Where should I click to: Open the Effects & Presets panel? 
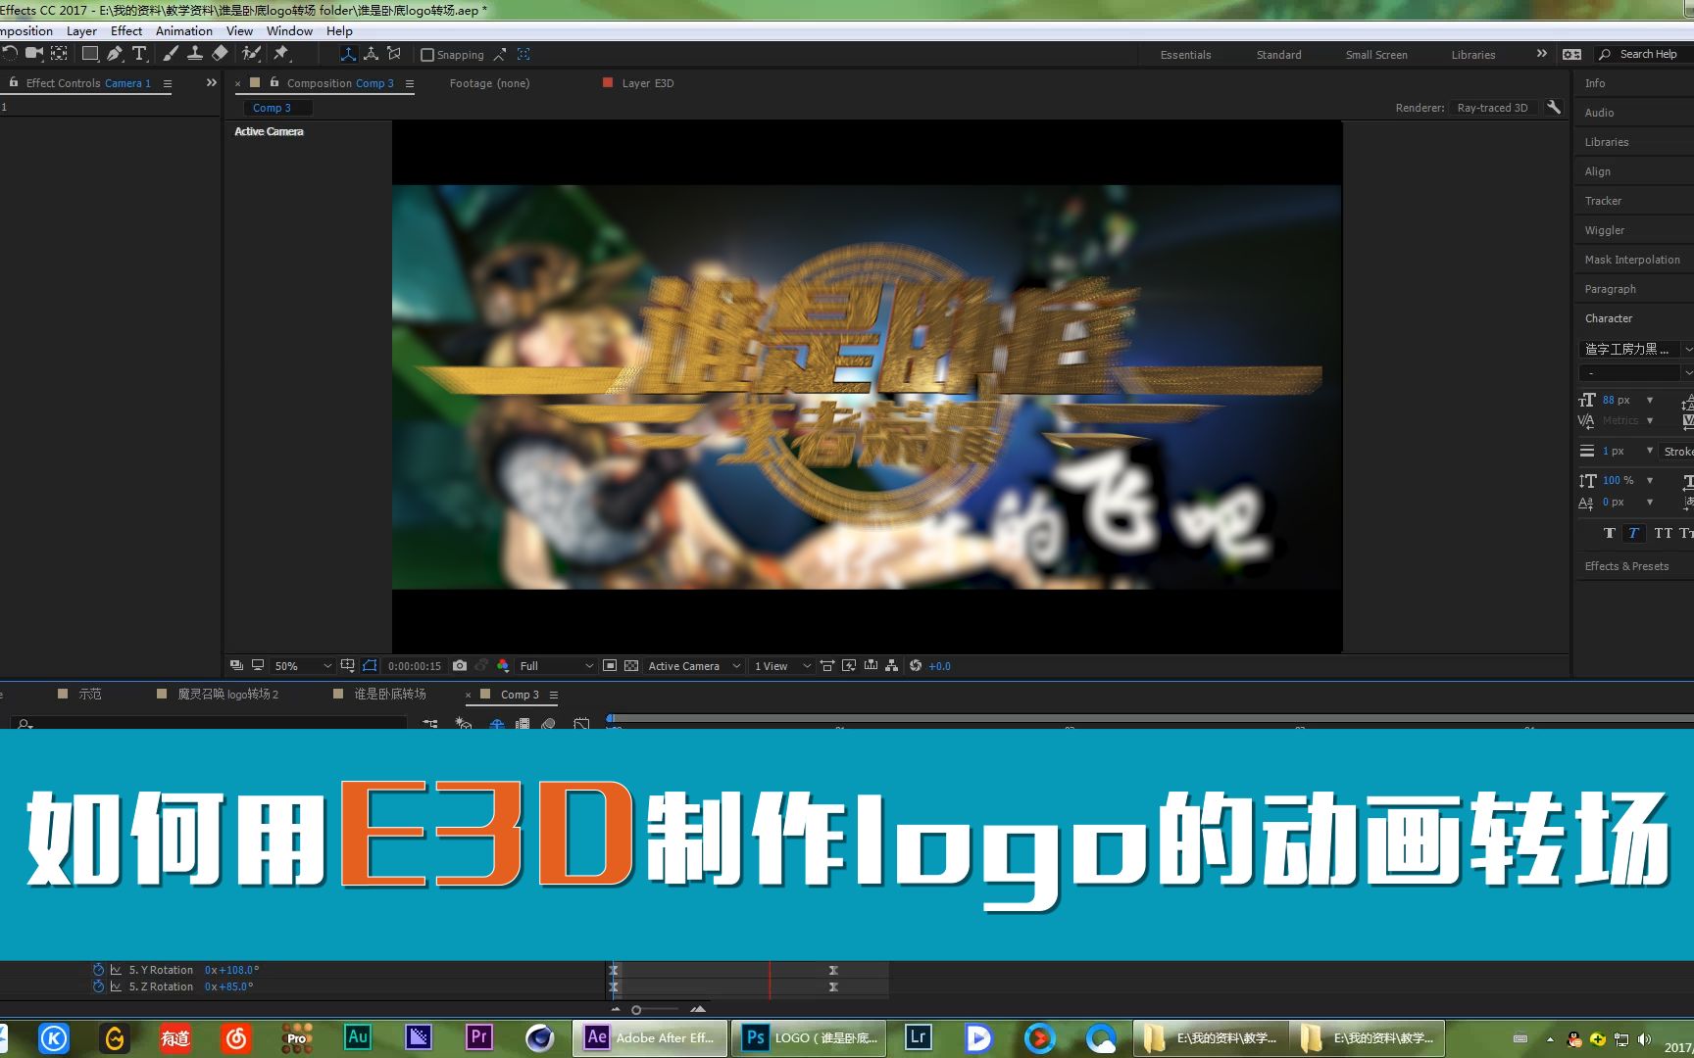(1626, 566)
